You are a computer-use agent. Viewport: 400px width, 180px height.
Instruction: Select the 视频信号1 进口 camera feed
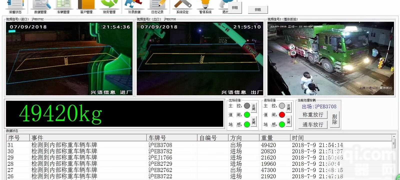tap(69, 58)
